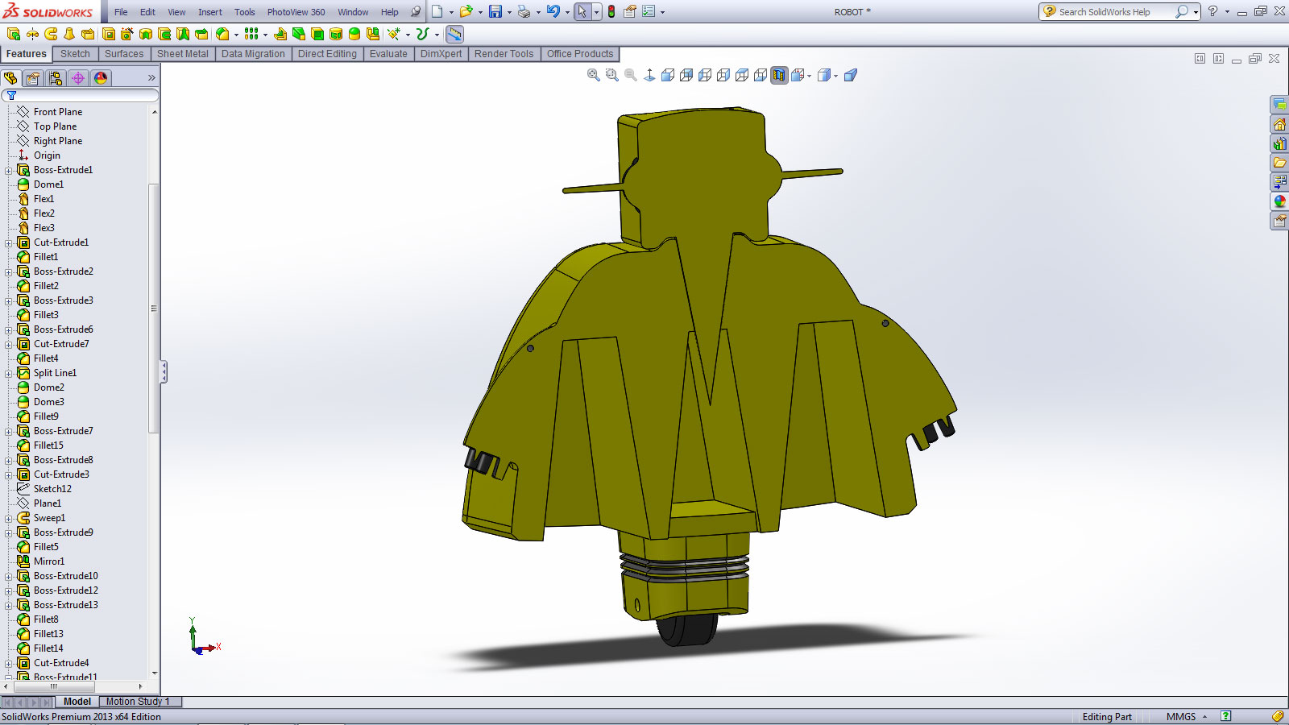Switch to the PropertyManager panel tab

(32, 78)
